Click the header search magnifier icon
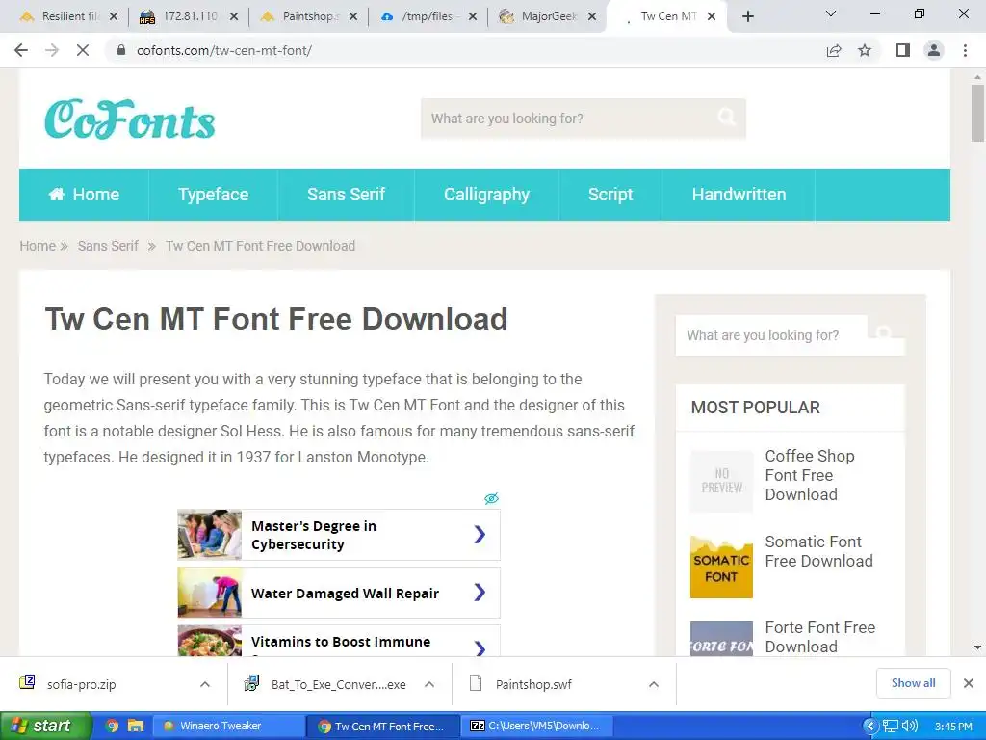986x740 pixels. point(726,117)
